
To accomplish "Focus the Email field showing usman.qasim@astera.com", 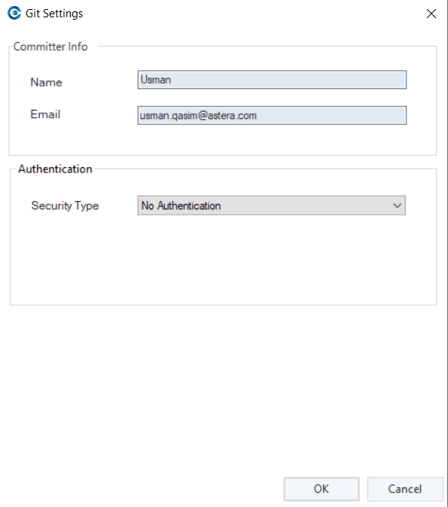I will (272, 115).
